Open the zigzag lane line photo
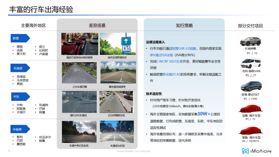This screenshot has height=157, width=279. pos(117,132)
